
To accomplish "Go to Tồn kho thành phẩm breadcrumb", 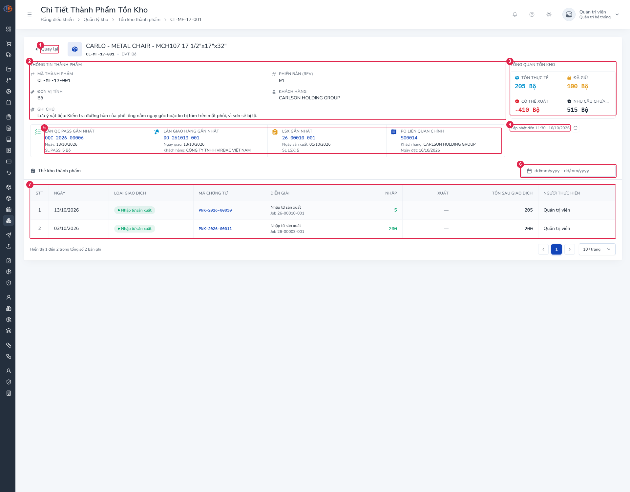I will pos(139,19).
